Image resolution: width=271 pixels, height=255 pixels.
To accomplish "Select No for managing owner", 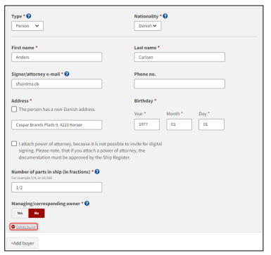I will [x=37, y=213].
